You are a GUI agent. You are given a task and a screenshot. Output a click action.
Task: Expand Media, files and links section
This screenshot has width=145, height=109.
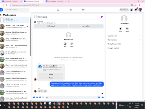[124, 44]
